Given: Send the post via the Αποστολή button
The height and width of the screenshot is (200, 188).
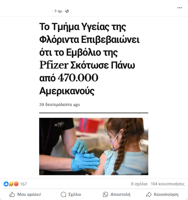Looking at the screenshot, I should [x=117, y=194].
